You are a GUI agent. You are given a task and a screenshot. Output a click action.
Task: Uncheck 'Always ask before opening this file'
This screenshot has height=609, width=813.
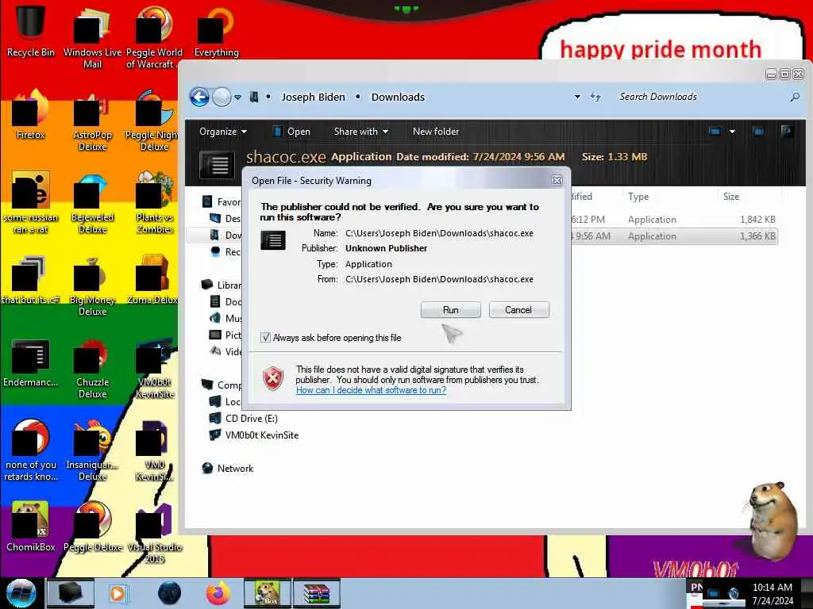(x=265, y=338)
